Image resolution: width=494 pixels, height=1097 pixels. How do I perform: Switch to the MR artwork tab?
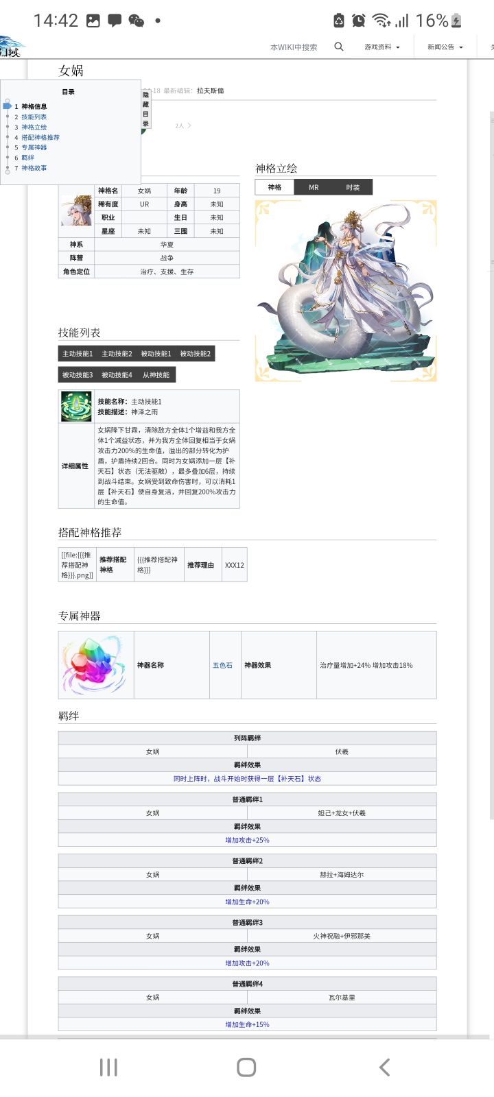314,187
